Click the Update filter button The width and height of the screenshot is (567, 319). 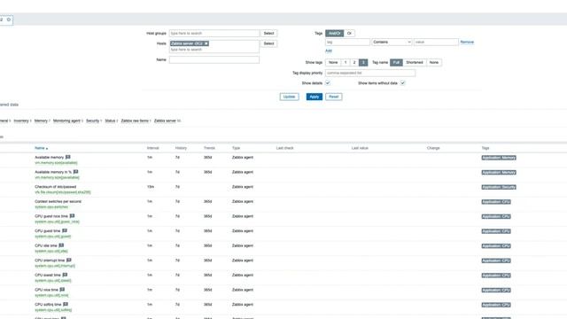point(290,97)
